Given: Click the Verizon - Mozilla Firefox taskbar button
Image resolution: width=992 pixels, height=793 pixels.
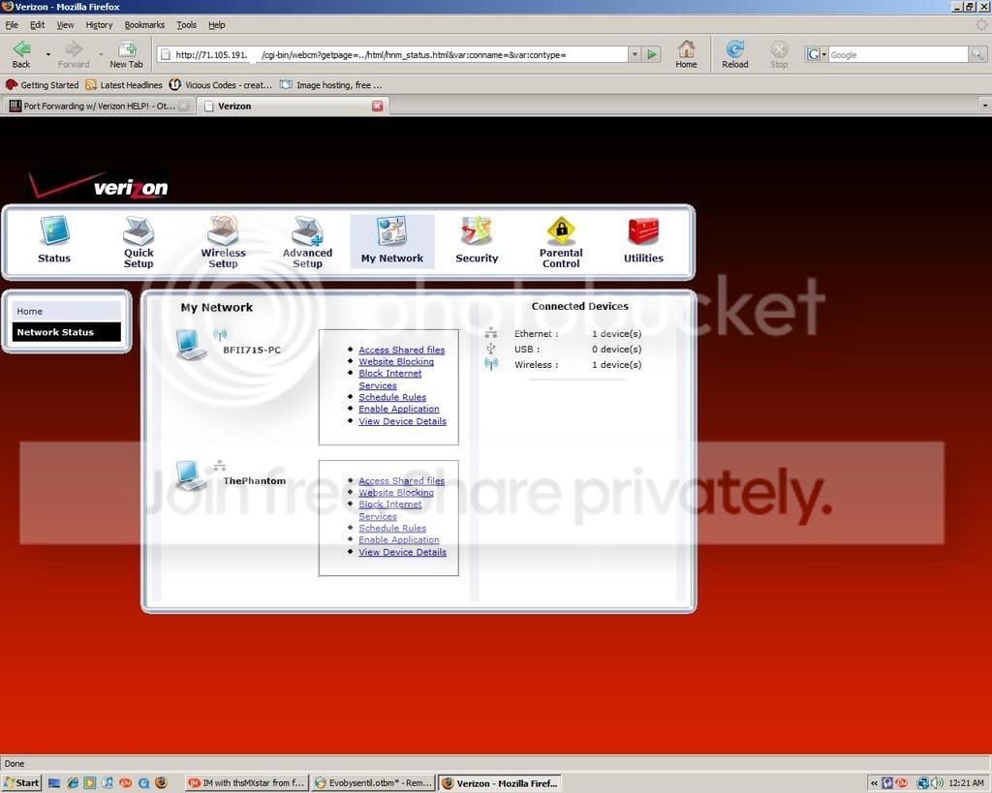Looking at the screenshot, I should point(501,783).
